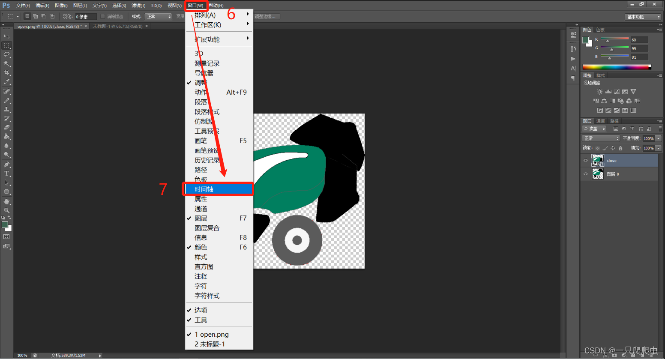Select the Brush tool in toolbox
Image resolution: width=665 pixels, height=359 pixels.
[6, 101]
